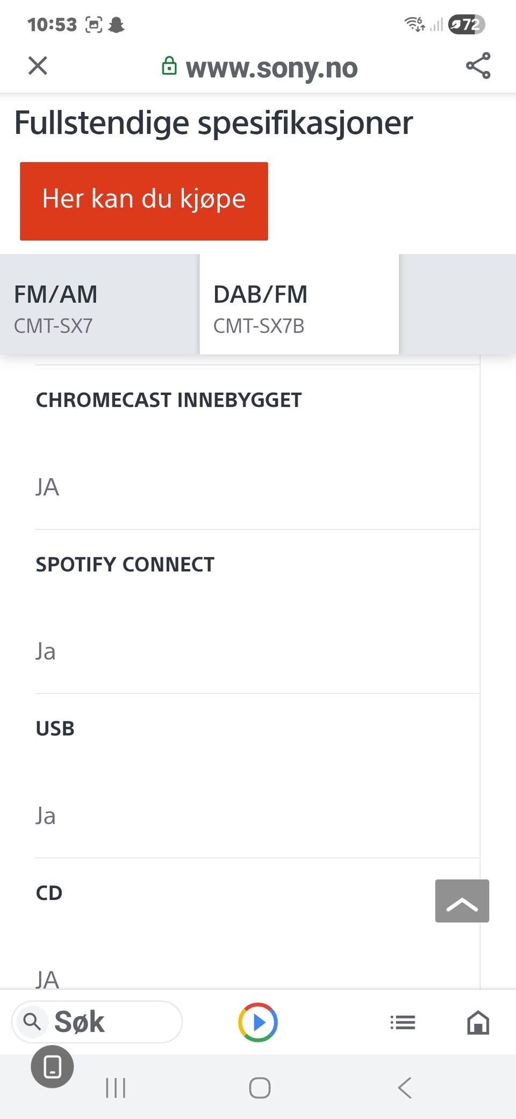Close the browser tab with X icon
Screen dimensions: 516x1119
38,66
